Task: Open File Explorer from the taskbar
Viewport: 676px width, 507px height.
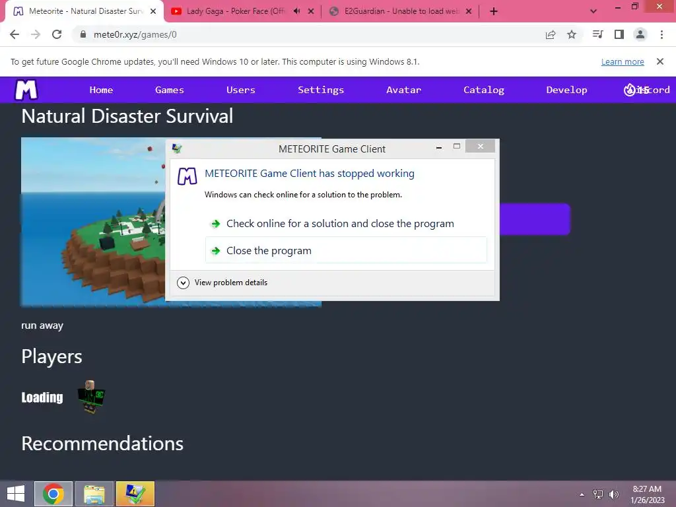Action: (94, 494)
